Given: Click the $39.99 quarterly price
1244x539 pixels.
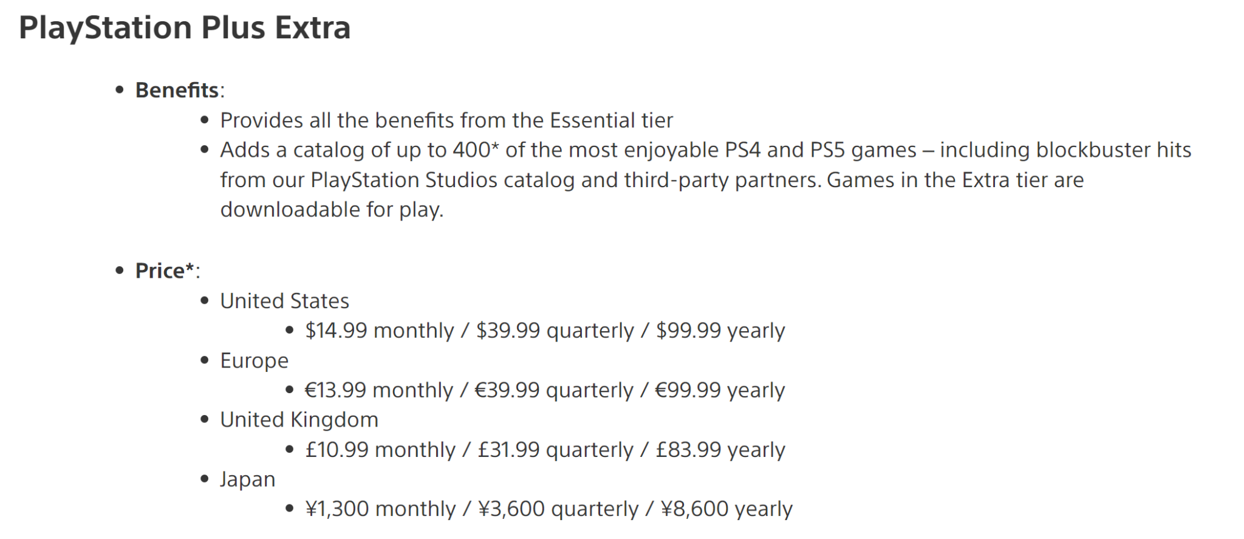Looking at the screenshot, I should click(555, 331).
